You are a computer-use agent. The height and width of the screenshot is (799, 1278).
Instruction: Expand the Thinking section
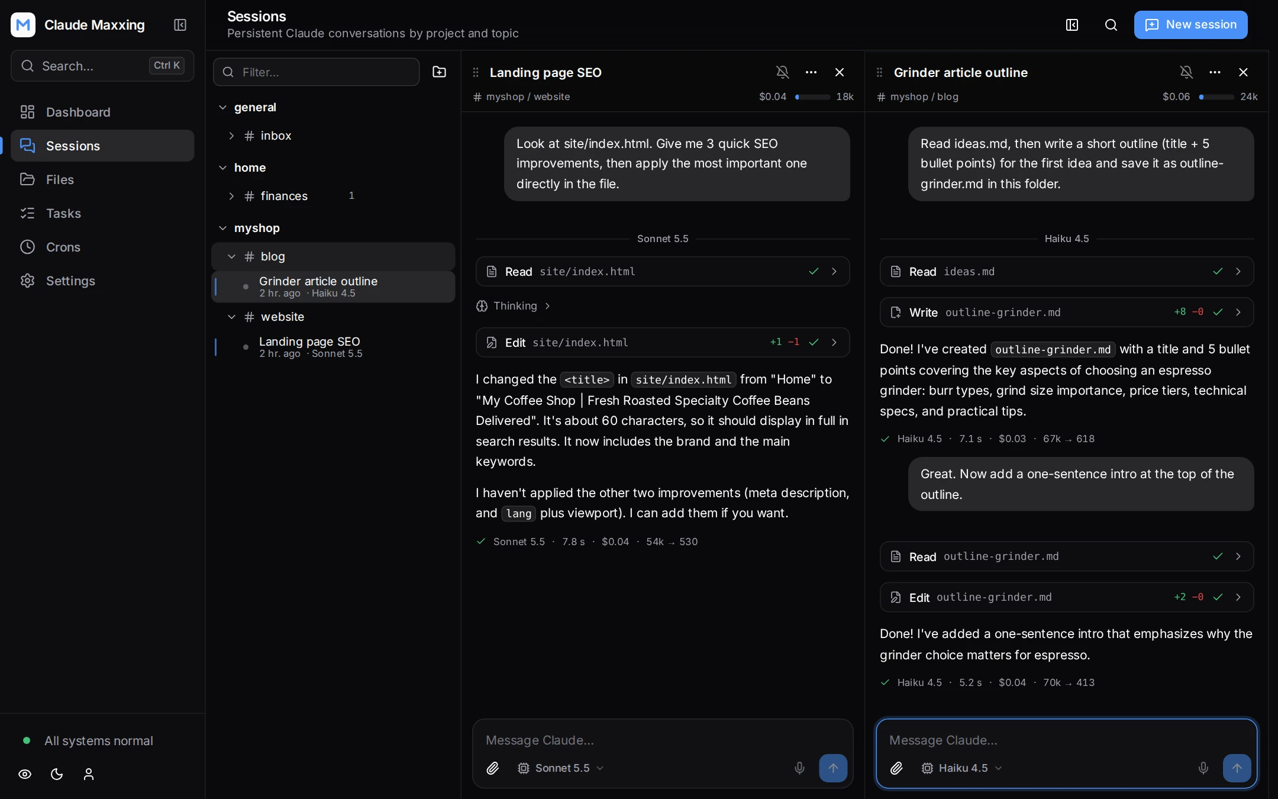click(513, 306)
